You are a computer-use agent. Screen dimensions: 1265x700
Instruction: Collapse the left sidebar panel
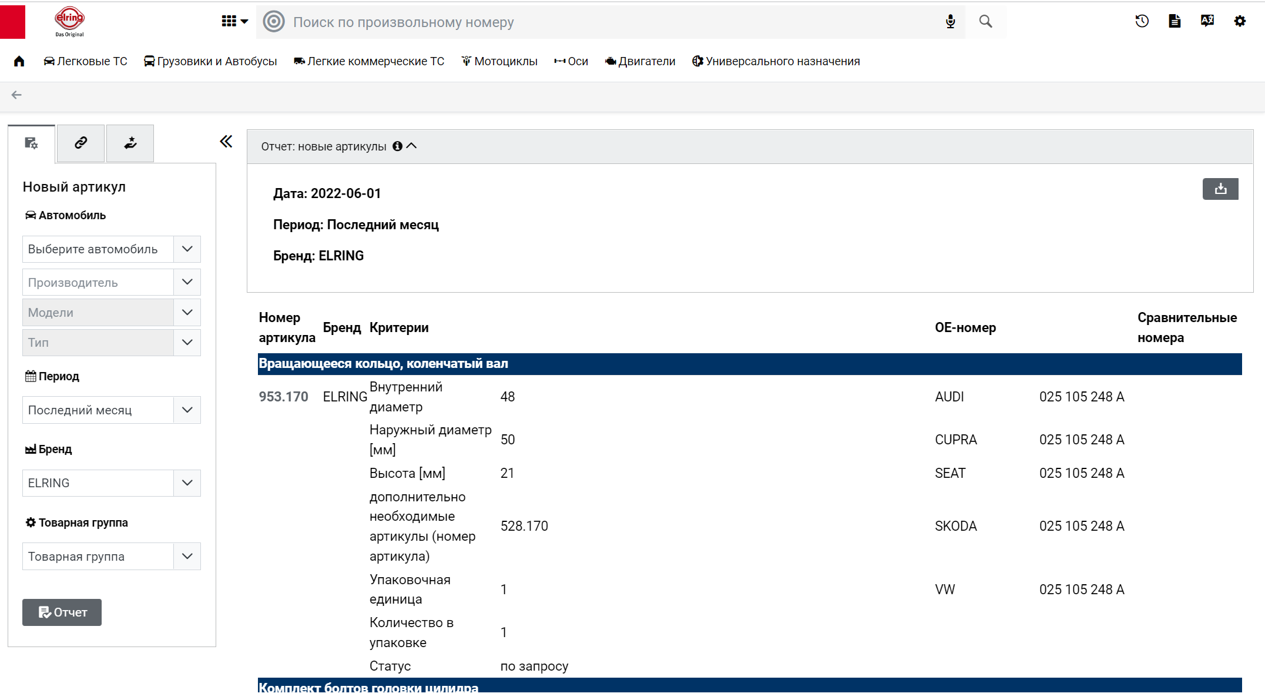226,142
